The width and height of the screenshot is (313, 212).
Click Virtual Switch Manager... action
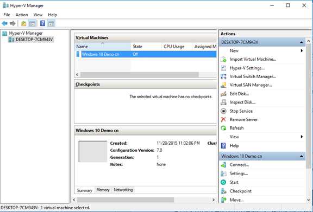253,76
